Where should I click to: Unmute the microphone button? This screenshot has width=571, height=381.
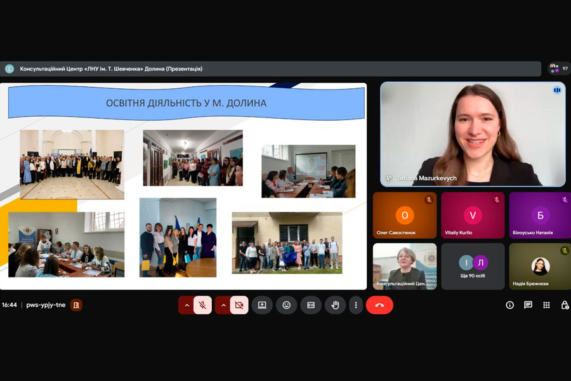202,305
